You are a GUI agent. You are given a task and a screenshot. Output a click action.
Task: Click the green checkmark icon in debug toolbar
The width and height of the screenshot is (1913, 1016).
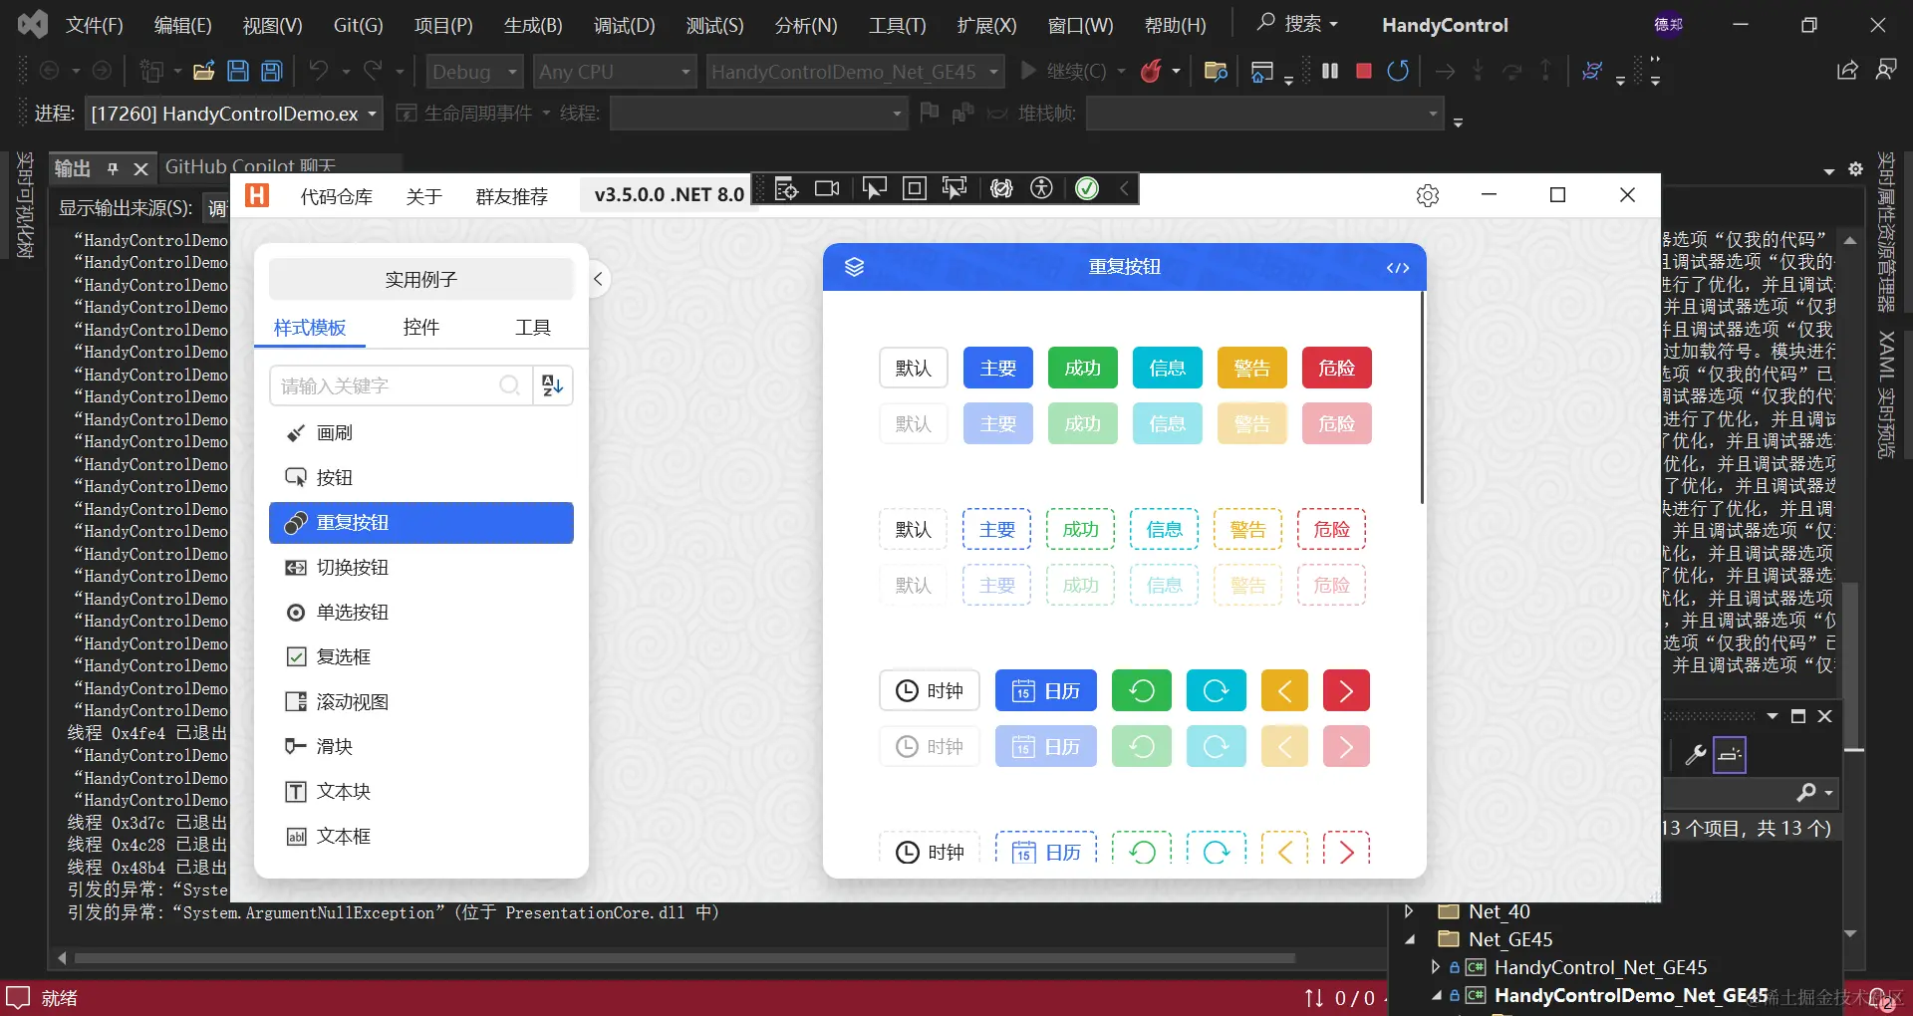click(x=1087, y=188)
